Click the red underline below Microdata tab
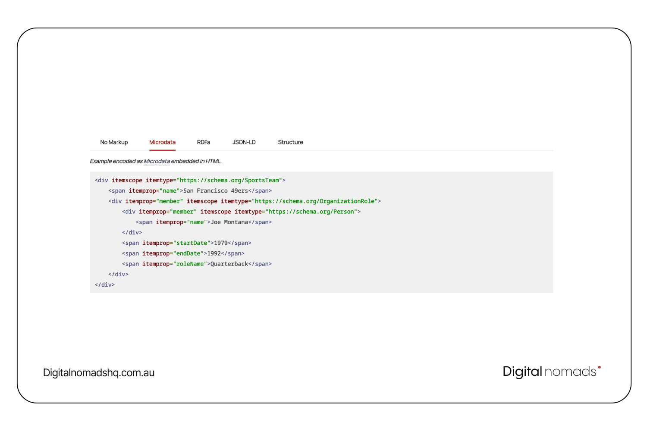The width and height of the screenshot is (647, 431). [x=162, y=150]
